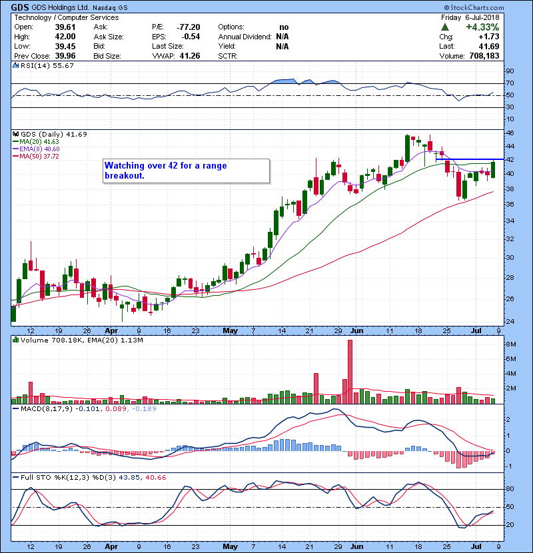Click the 80 label on stochastic axis
Viewport: 533px width, 553px height.
click(x=510, y=489)
